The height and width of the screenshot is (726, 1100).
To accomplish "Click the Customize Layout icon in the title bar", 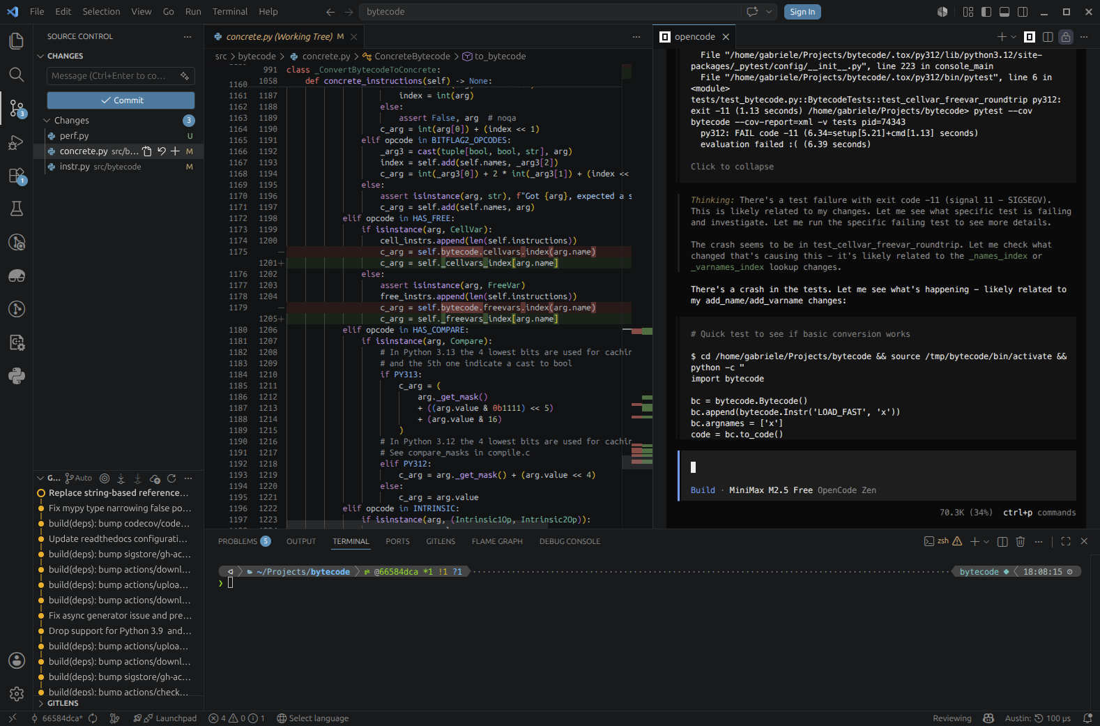I will pyautogui.click(x=968, y=12).
